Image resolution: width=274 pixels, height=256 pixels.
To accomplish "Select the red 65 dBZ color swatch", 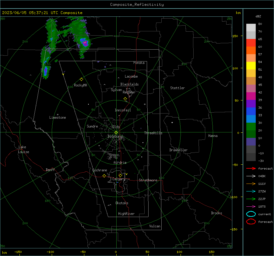I will tap(251, 43).
